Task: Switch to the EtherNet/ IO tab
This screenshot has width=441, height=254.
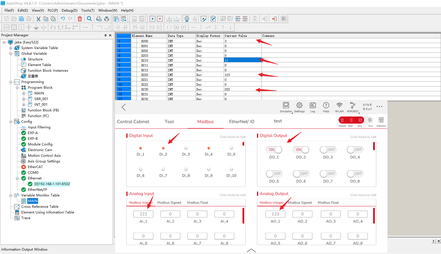Action: pos(241,122)
